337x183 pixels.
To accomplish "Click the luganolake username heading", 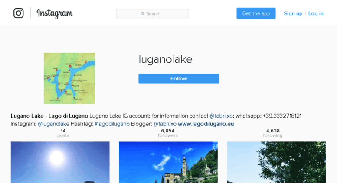I will pos(166,60).
